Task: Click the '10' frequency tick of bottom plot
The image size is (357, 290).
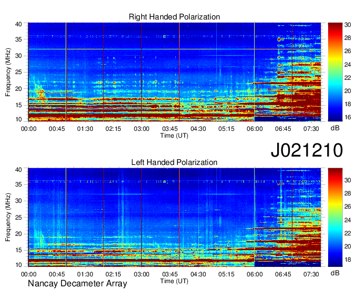Action: [18, 265]
